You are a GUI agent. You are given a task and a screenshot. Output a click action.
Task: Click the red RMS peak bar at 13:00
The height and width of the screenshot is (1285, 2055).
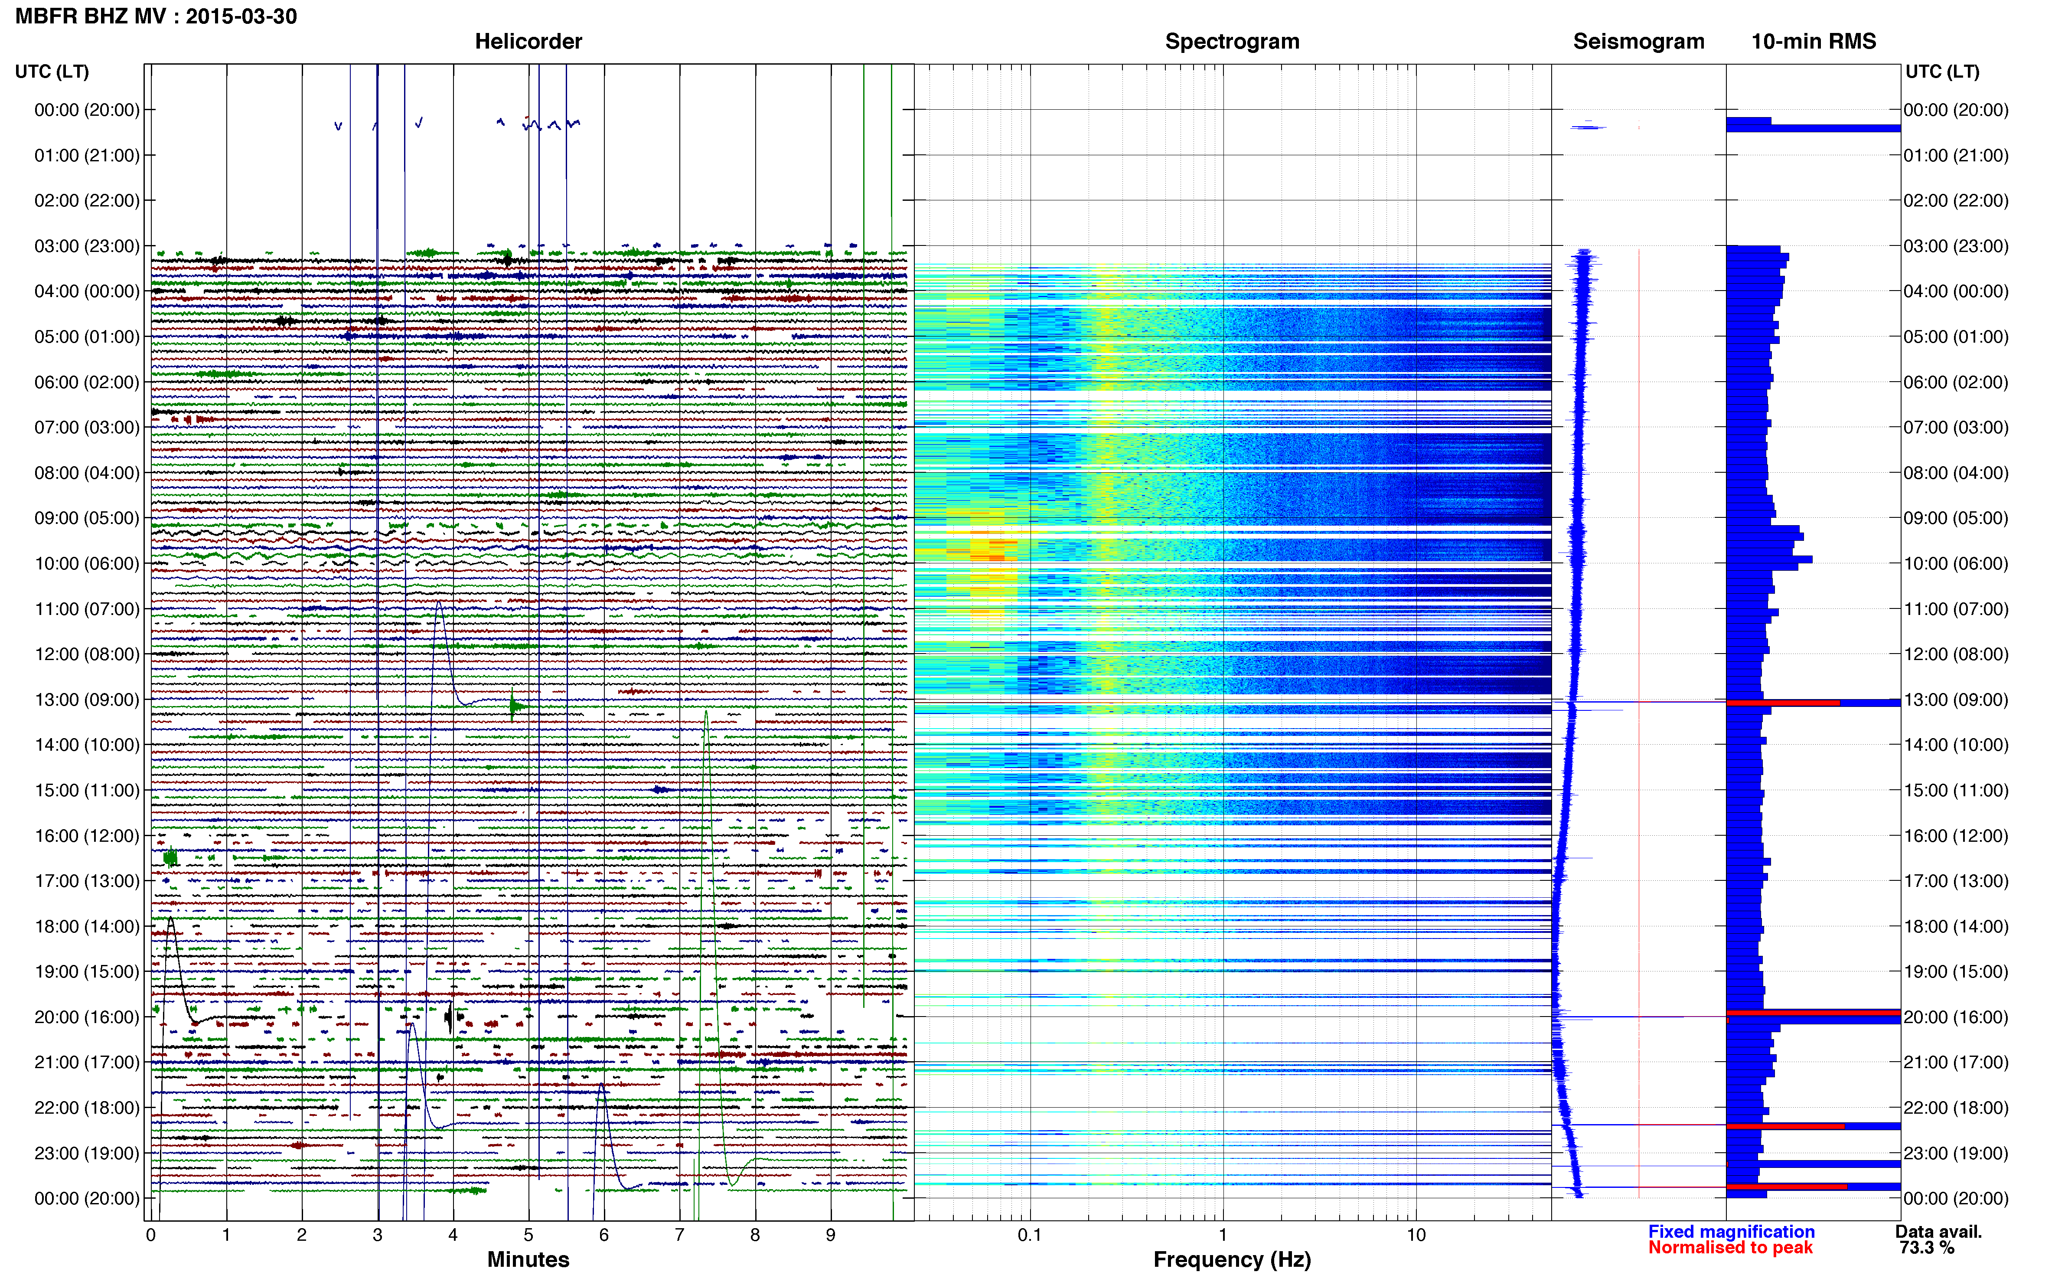(1782, 703)
